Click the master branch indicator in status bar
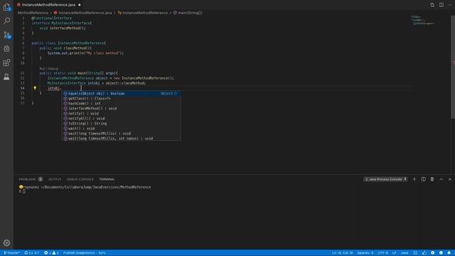The image size is (455, 256). [x=12, y=253]
